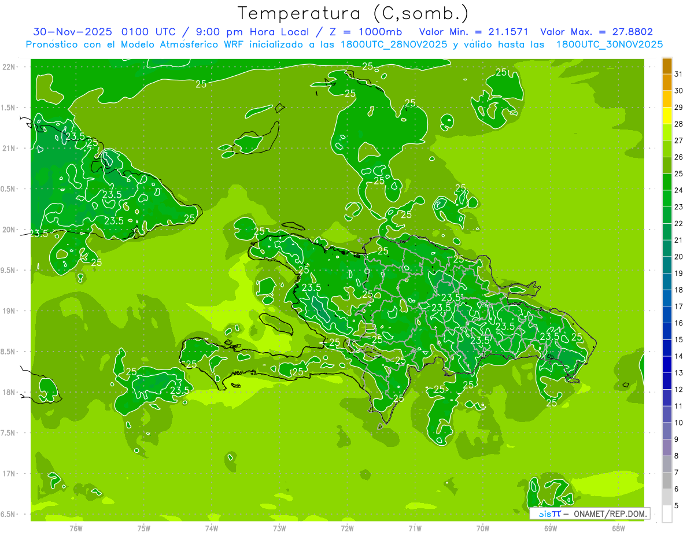Click the "69W" longitude label
This screenshot has width=694, height=536.
coord(551,529)
